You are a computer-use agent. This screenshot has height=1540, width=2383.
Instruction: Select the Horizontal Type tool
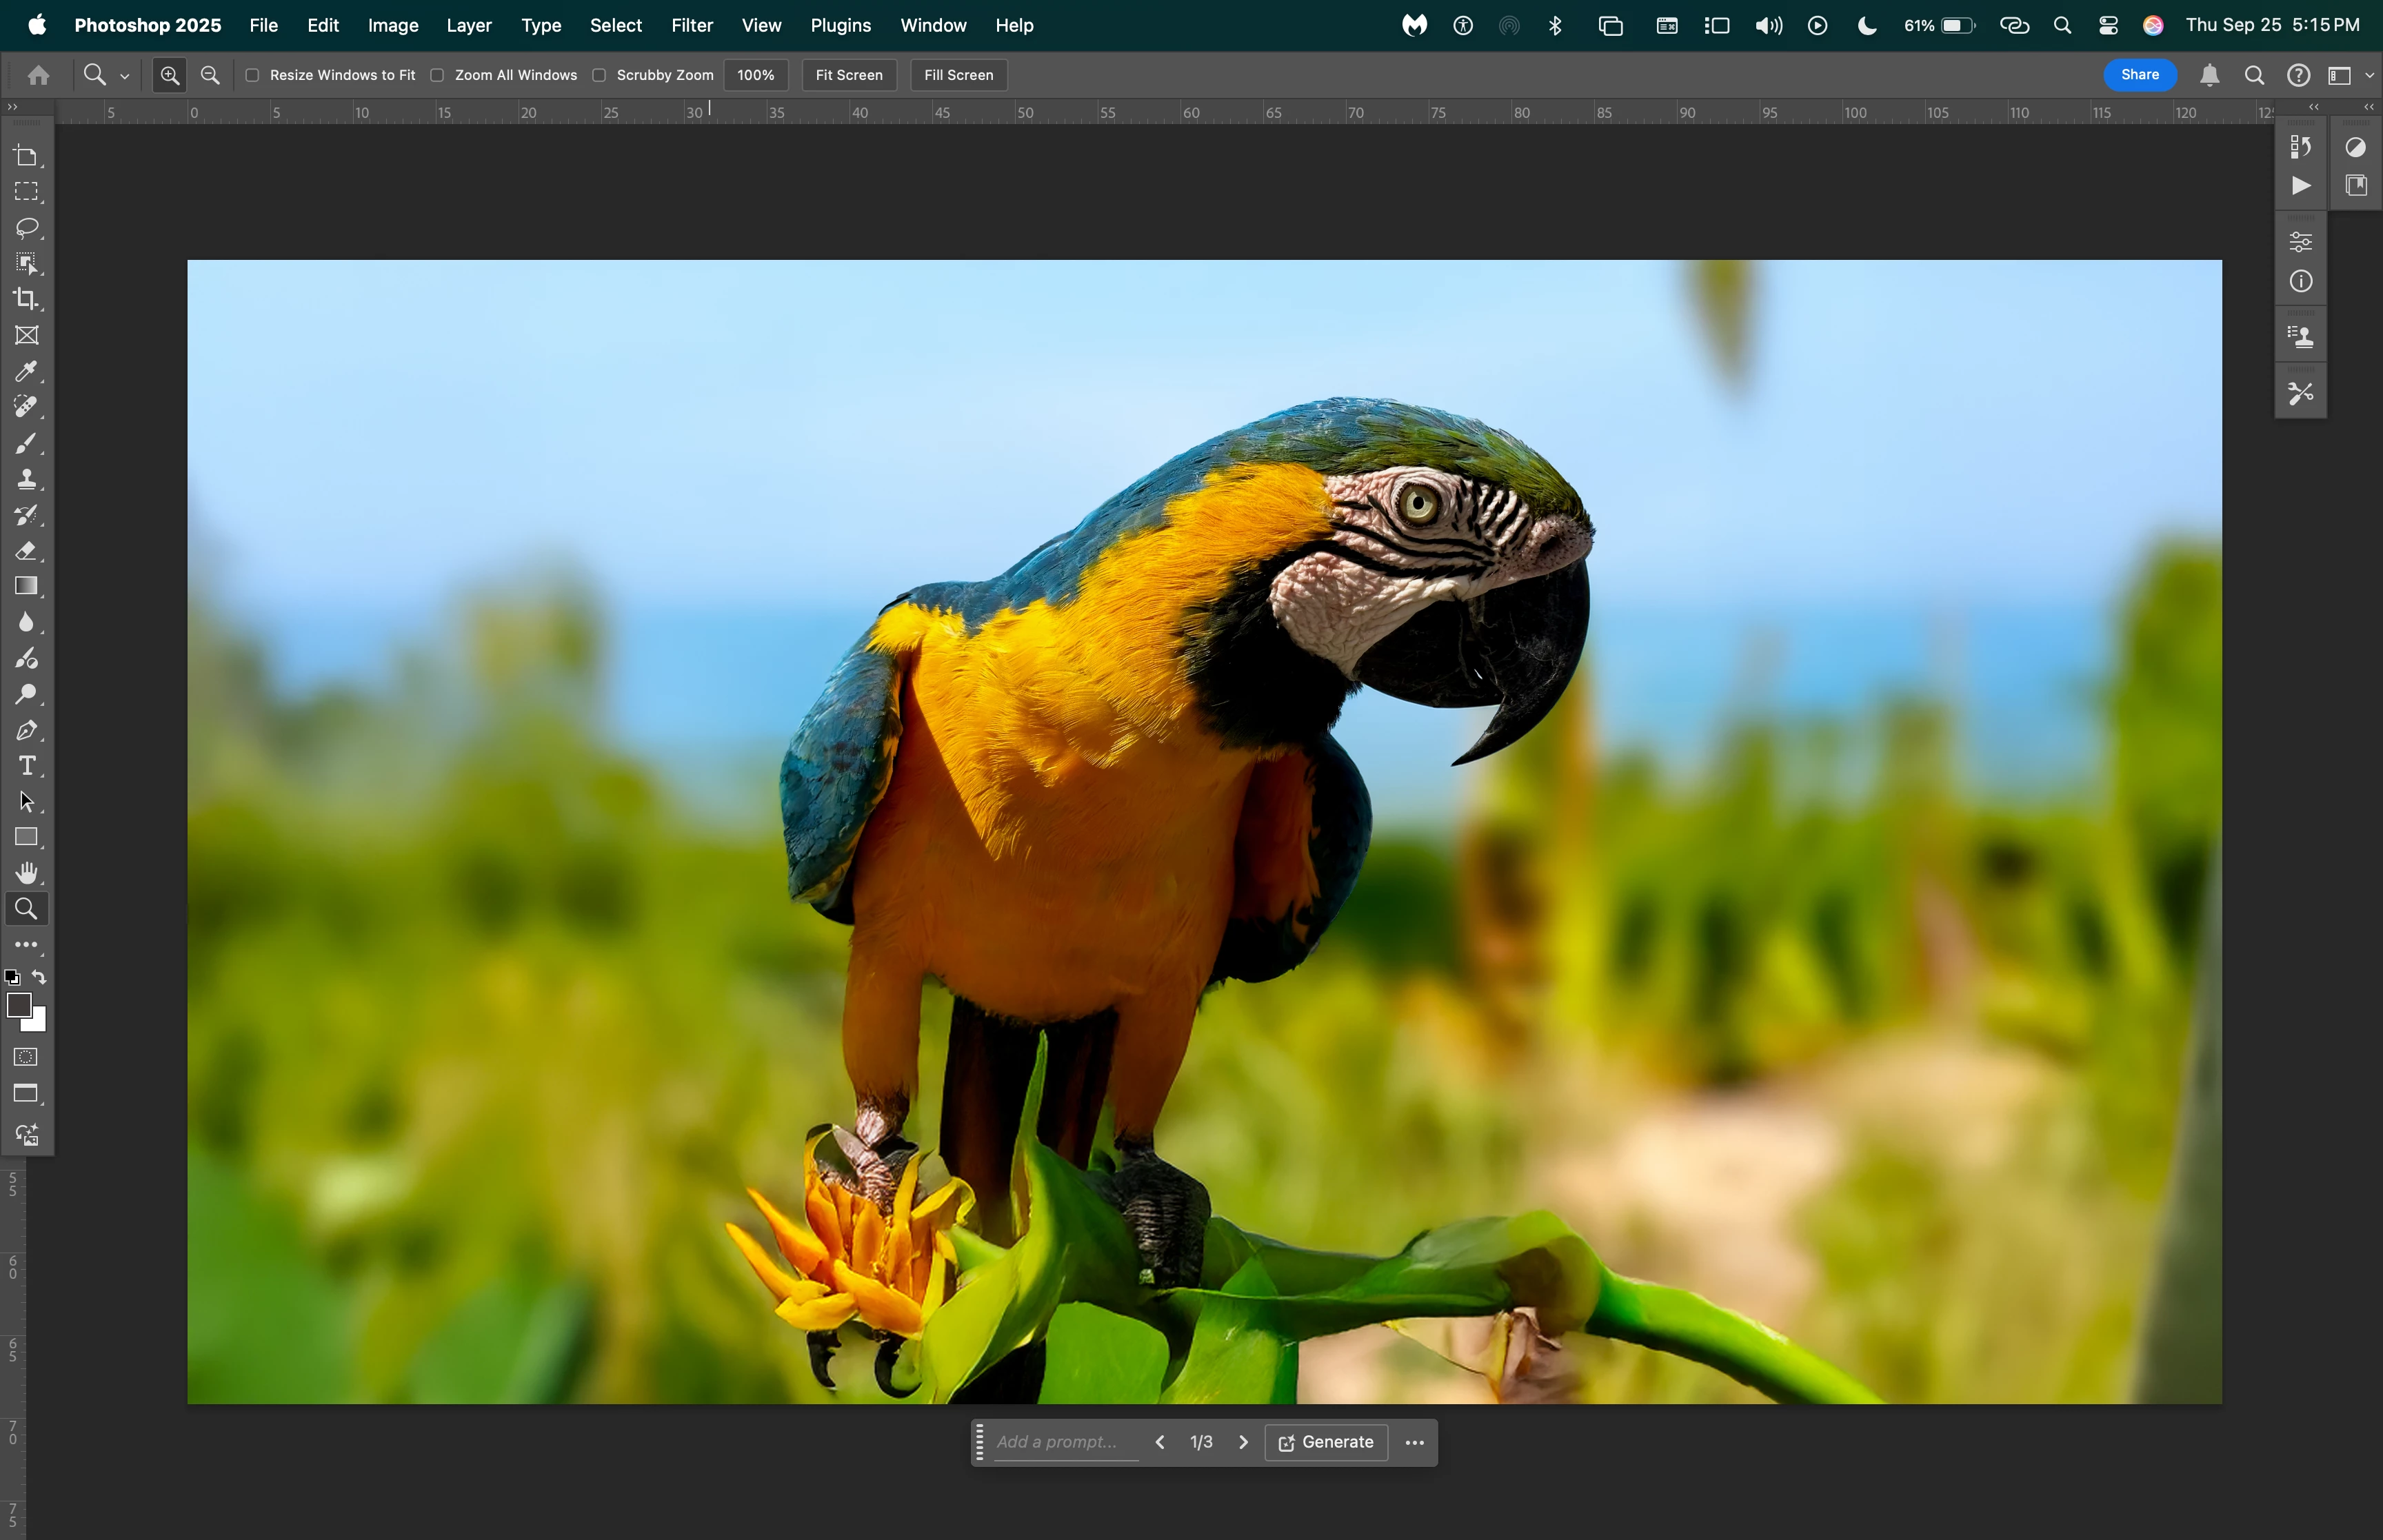[x=26, y=766]
